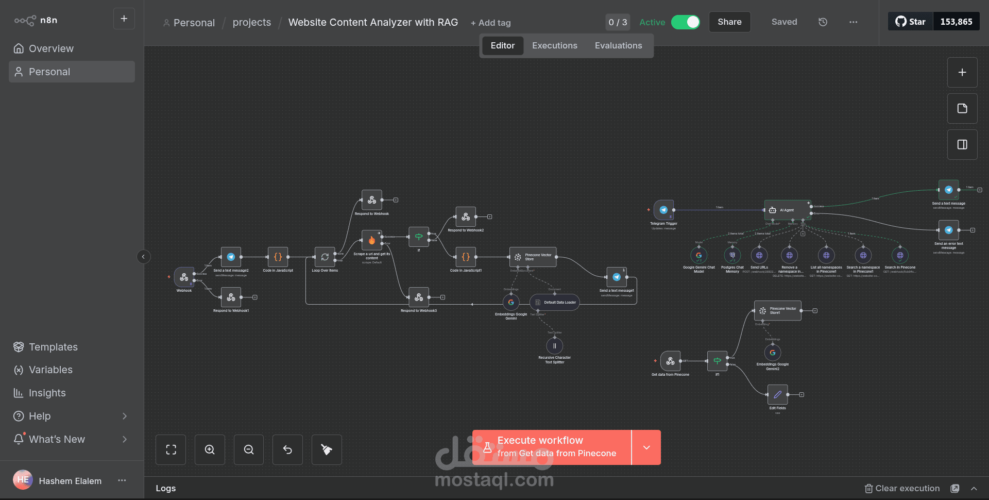Select the AI Agent node
This screenshot has width=989, height=500.
(x=788, y=210)
